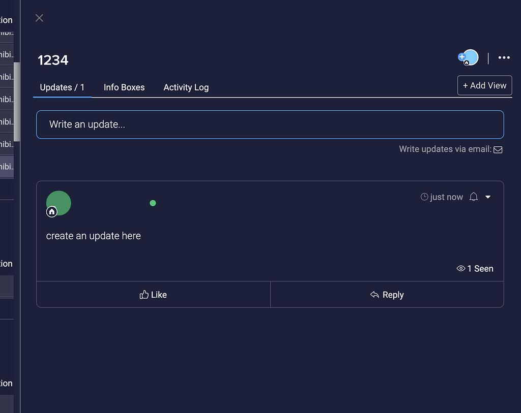Click the home badge on the author's avatar
The width and height of the screenshot is (521, 413).
(x=51, y=212)
